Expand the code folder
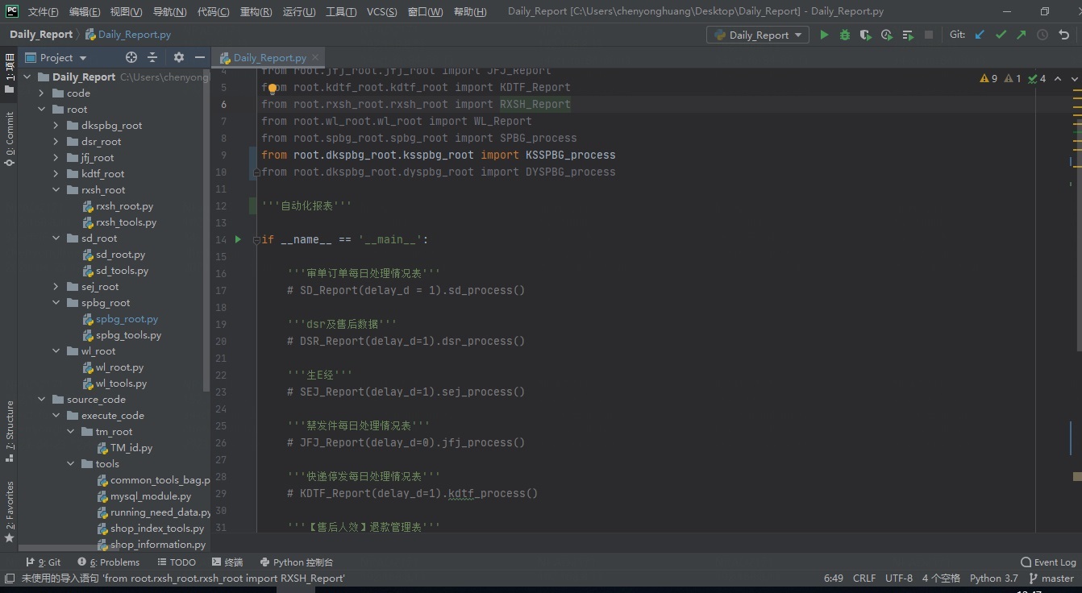Viewport: 1082px width, 593px height. (41, 93)
